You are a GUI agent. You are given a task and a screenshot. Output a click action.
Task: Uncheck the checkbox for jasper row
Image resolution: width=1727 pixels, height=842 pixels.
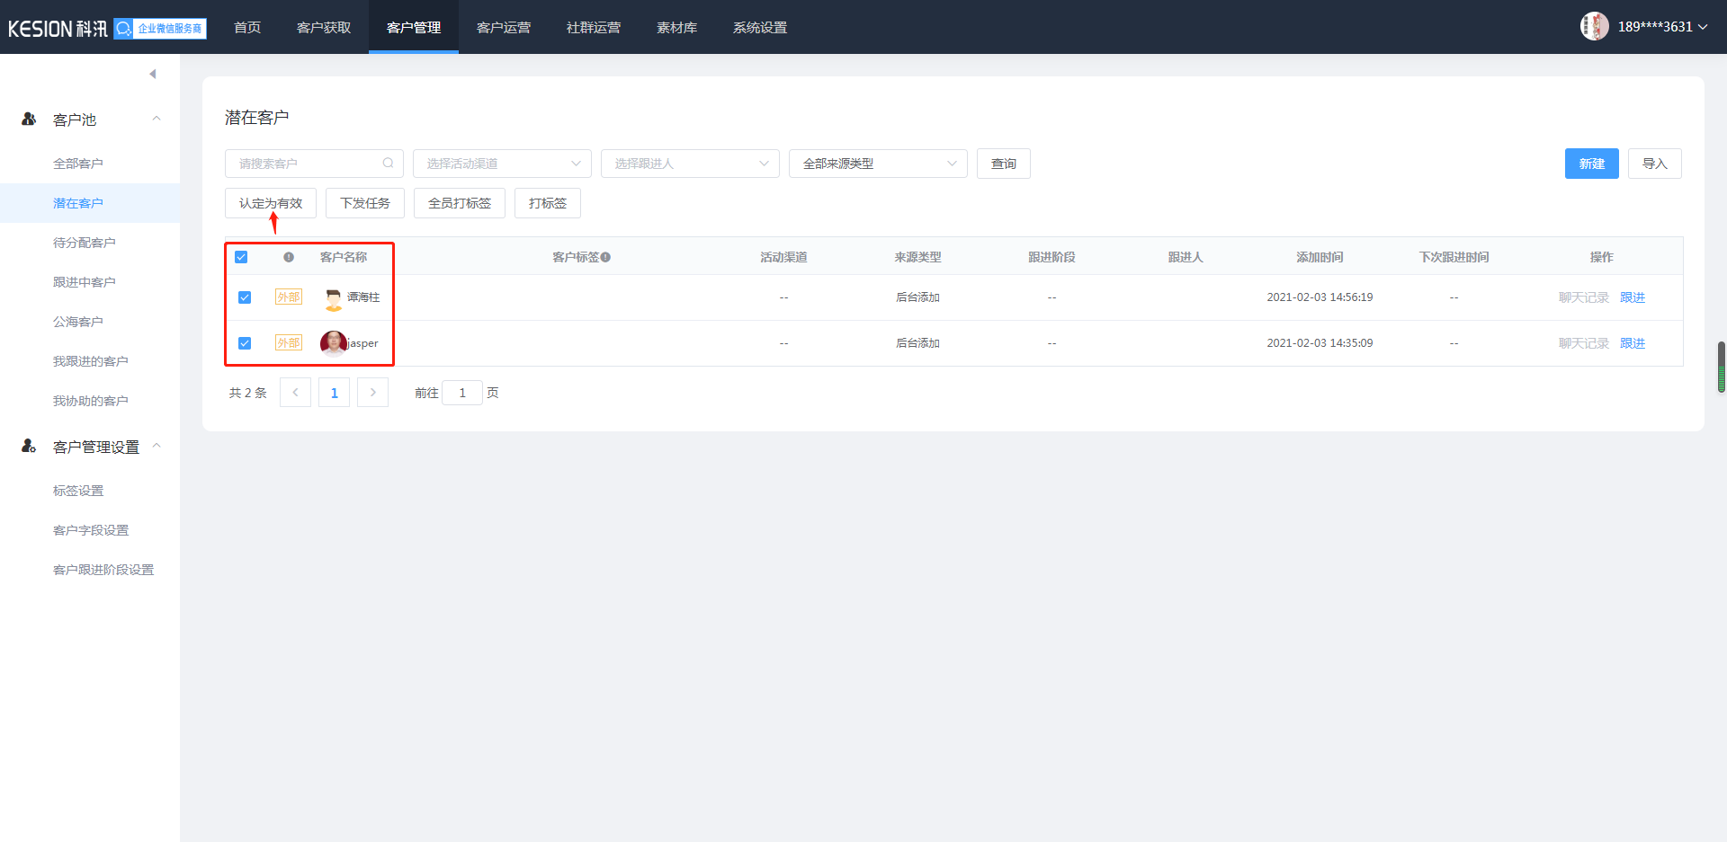(x=245, y=343)
